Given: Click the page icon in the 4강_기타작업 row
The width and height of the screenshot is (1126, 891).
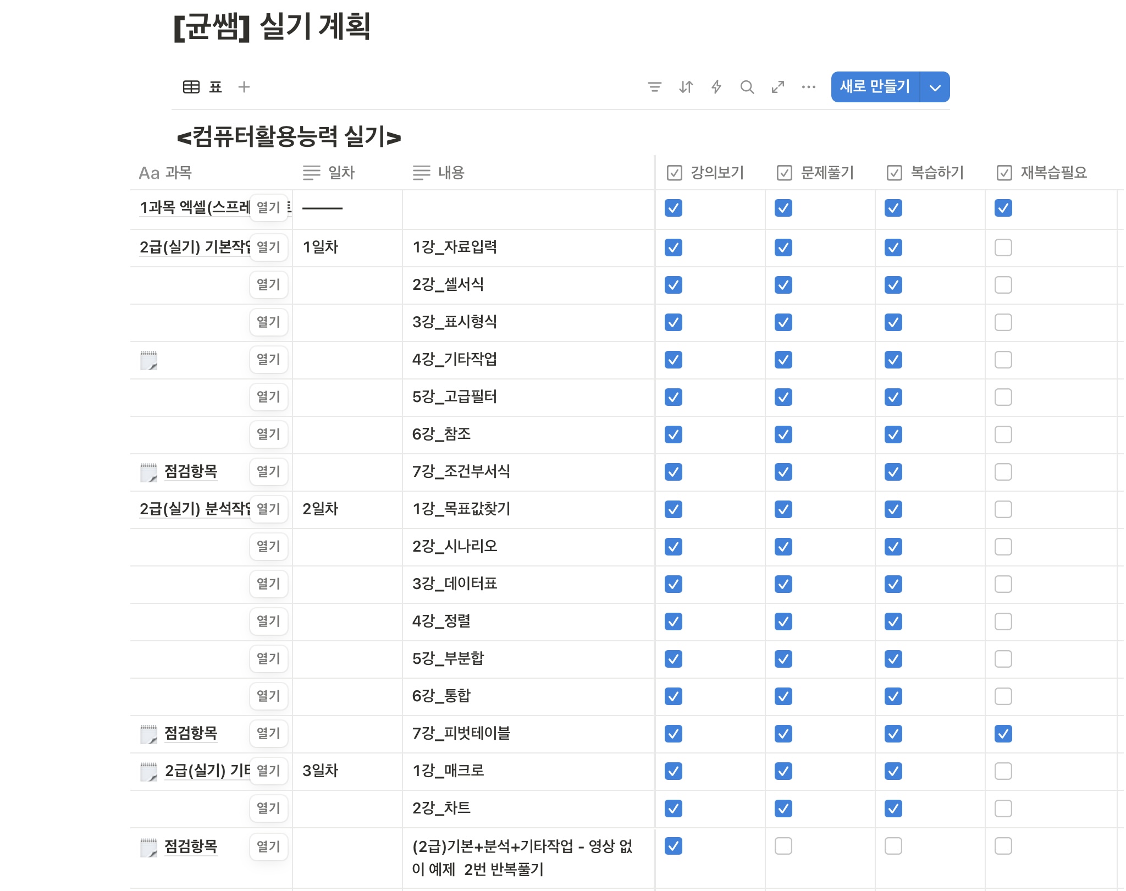Looking at the screenshot, I should click(148, 360).
